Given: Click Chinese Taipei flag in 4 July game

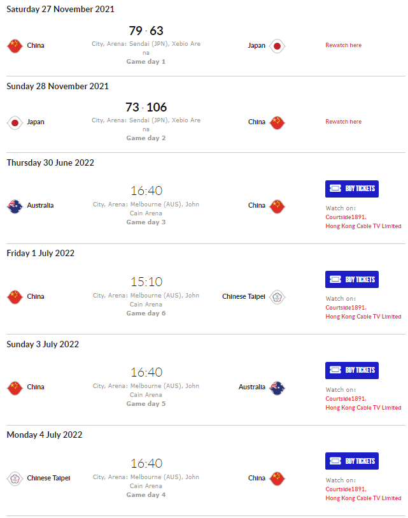Looking at the screenshot, I should pos(15,478).
